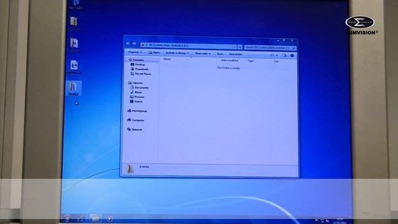Sort by the Name column header
The height and width of the screenshot is (224, 398).
(167, 59)
